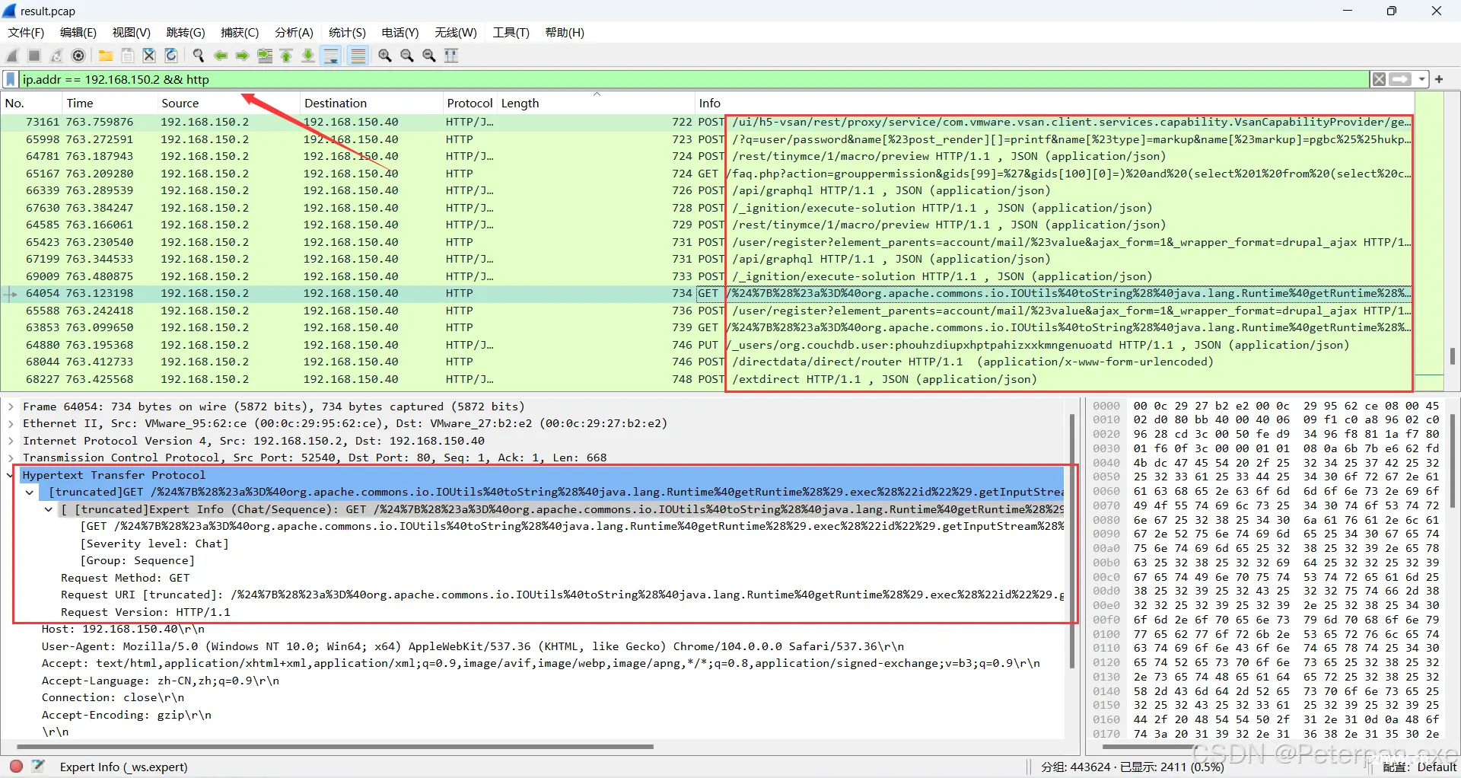1461x778 pixels.
Task: Open the 跳转(G) menu
Action: (186, 33)
